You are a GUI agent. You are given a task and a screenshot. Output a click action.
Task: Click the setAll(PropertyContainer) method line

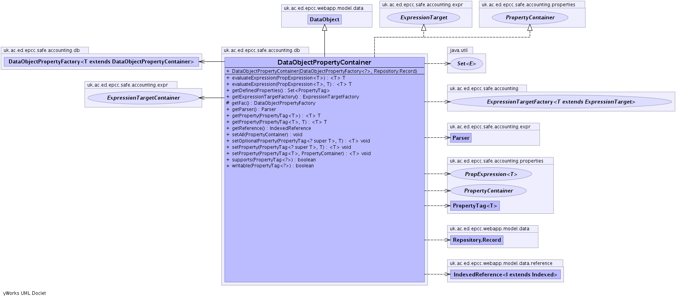point(267,135)
